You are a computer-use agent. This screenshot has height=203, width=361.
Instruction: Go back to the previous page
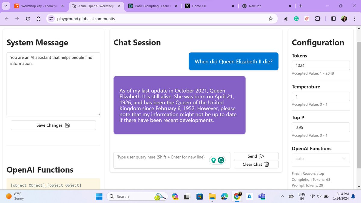coord(7,19)
